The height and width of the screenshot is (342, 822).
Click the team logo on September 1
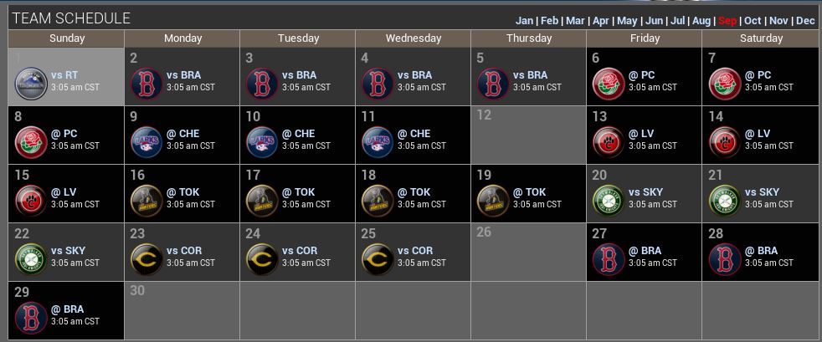32,84
